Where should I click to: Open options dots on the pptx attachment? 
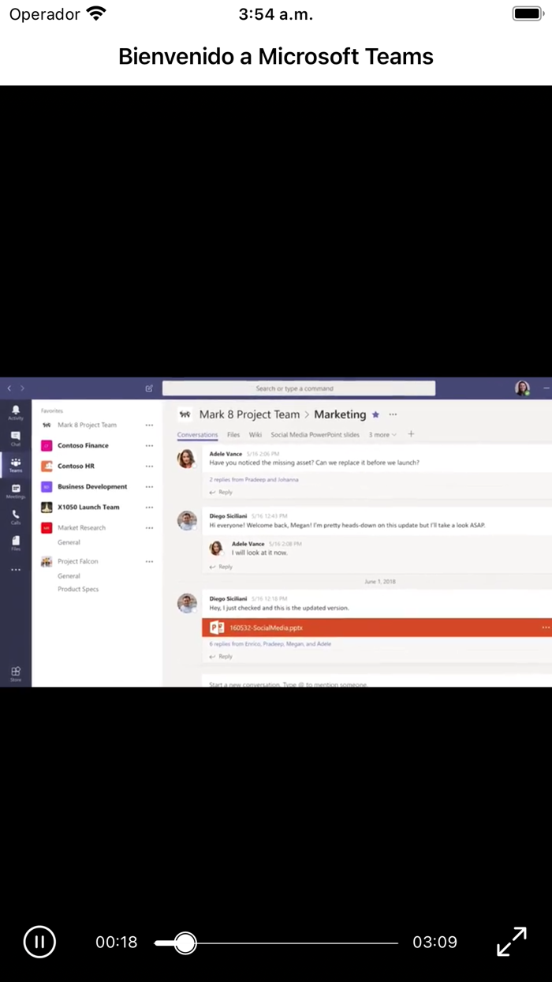pyautogui.click(x=546, y=628)
